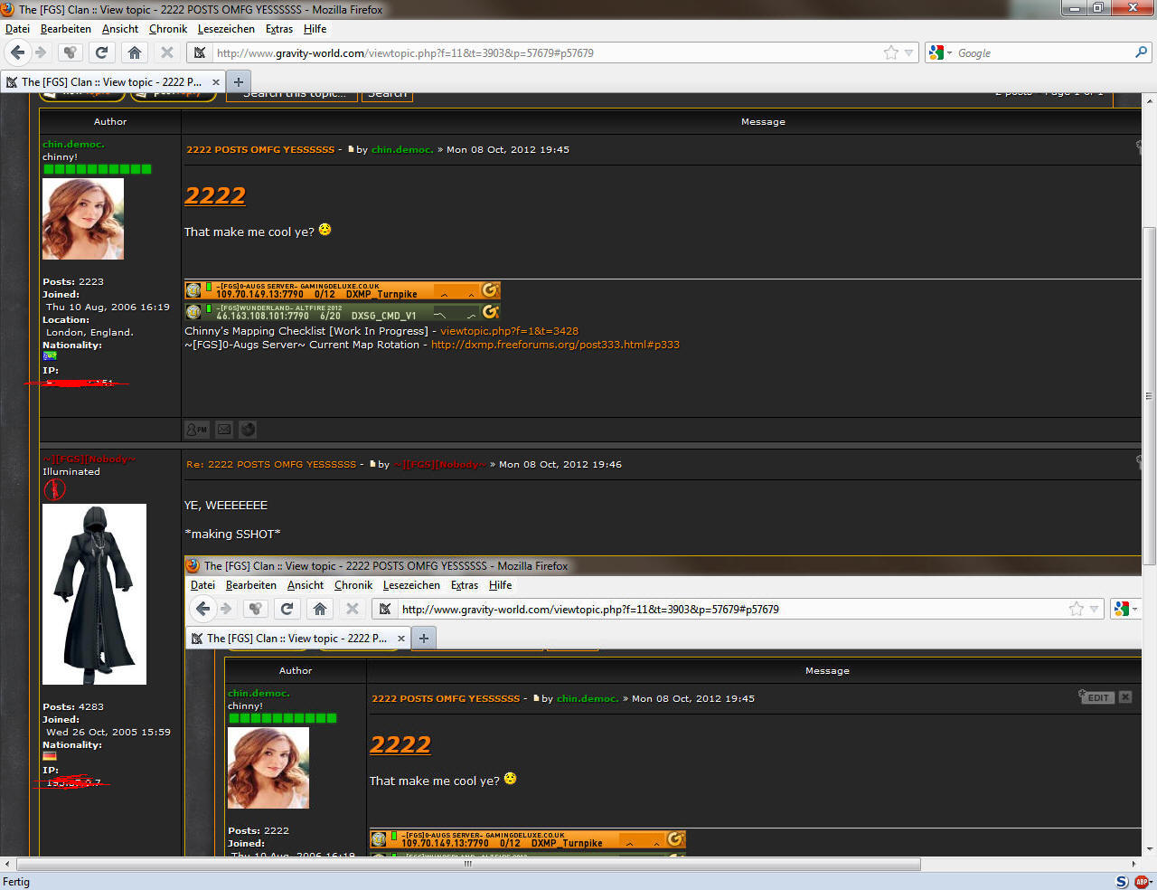1157x890 pixels.
Task: Open the Extras menu
Action: click(279, 29)
